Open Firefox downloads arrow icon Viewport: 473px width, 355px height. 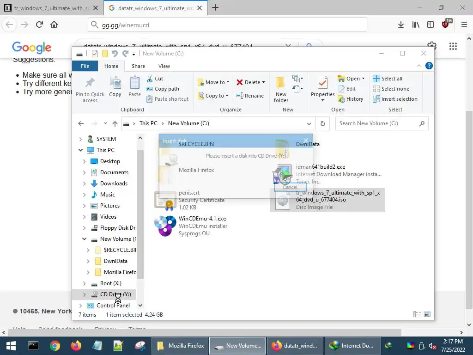pyautogui.click(x=400, y=24)
